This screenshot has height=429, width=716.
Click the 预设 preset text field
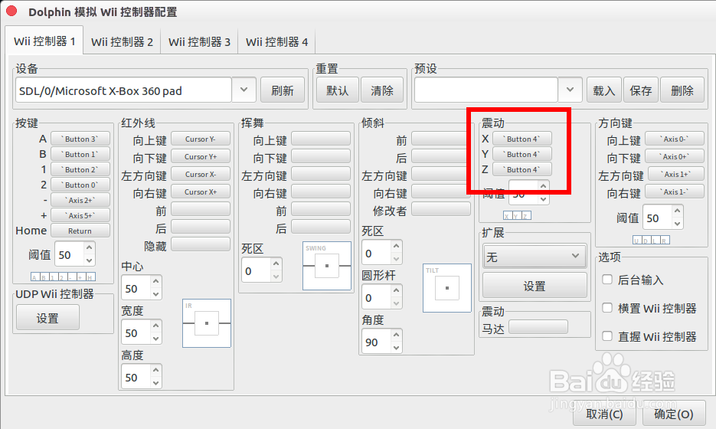486,90
